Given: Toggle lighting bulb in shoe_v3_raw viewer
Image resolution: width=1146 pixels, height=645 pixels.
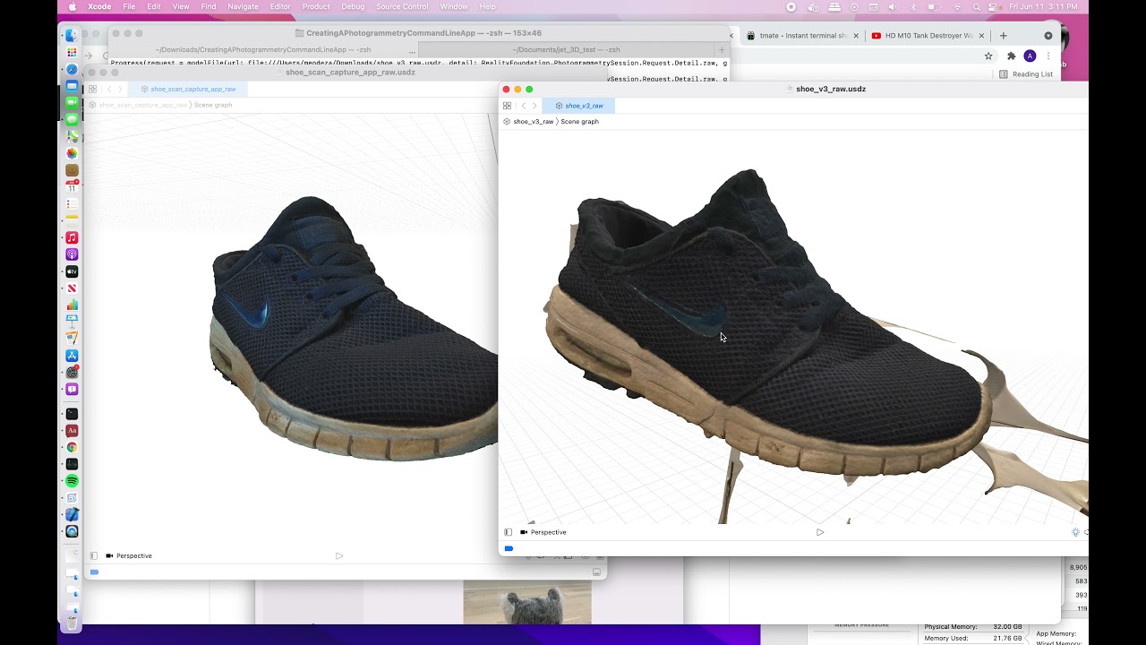Looking at the screenshot, I should click(x=1075, y=532).
